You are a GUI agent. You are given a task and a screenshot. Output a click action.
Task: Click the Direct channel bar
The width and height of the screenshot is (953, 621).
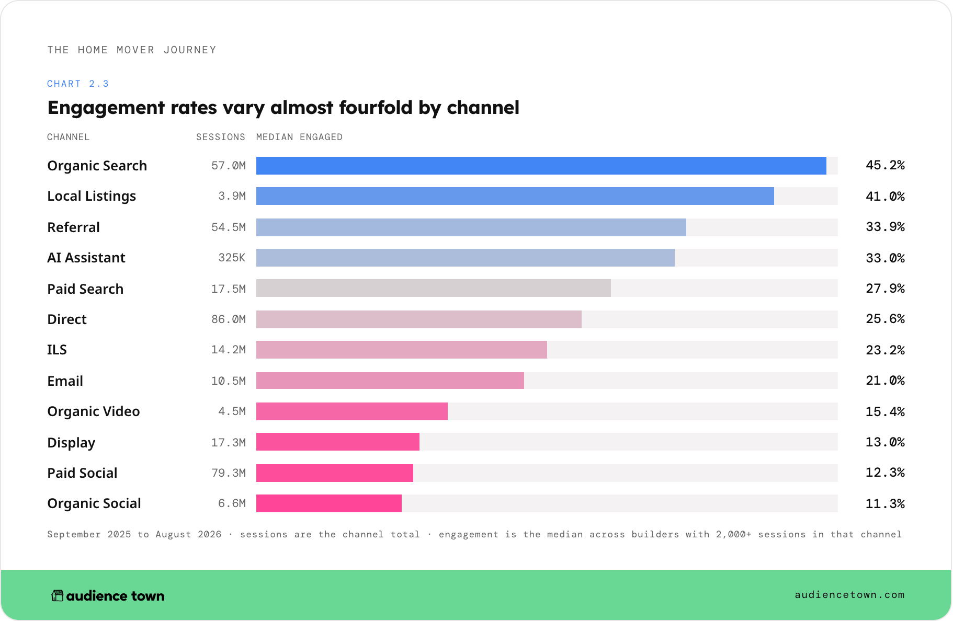point(418,319)
